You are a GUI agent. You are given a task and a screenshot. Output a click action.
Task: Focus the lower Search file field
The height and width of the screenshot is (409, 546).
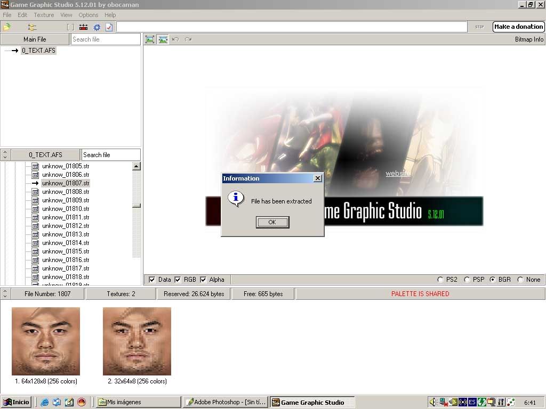pos(111,155)
